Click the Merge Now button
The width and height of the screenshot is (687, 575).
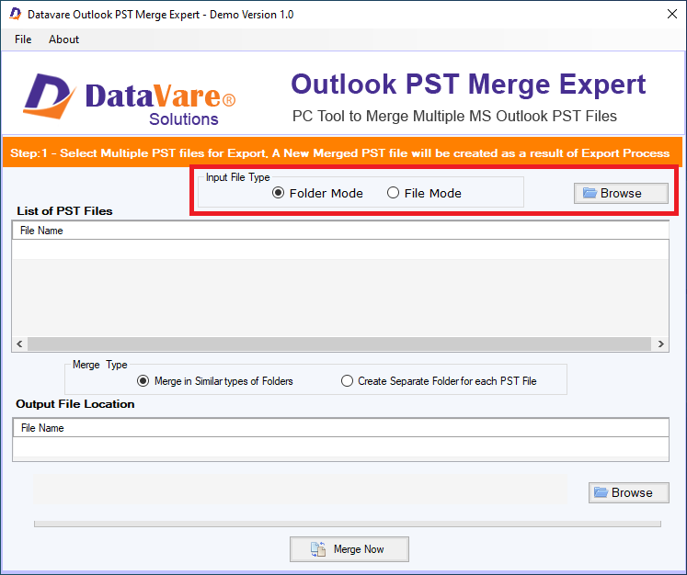349,549
